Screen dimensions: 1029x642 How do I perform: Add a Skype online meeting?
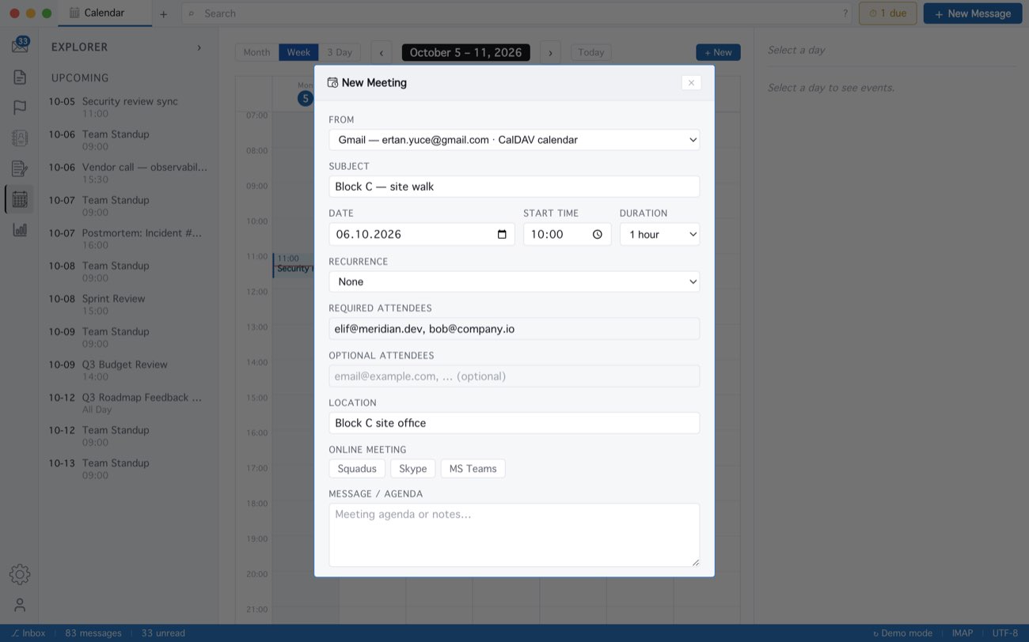pos(413,469)
